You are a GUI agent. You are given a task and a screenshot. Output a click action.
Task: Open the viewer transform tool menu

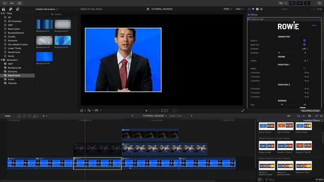point(83,111)
